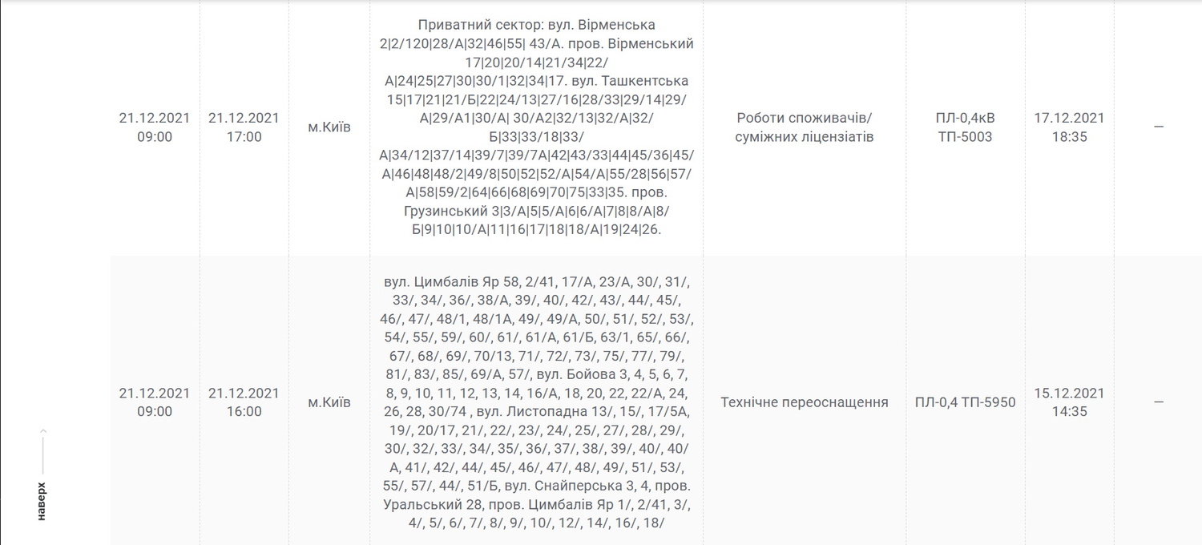
Task: Click the 15.12.2021 14:35 timestamp
Action: click(1069, 402)
